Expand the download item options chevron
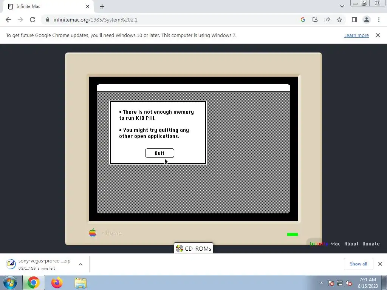Image resolution: width=387 pixels, height=290 pixels. pyautogui.click(x=80, y=264)
